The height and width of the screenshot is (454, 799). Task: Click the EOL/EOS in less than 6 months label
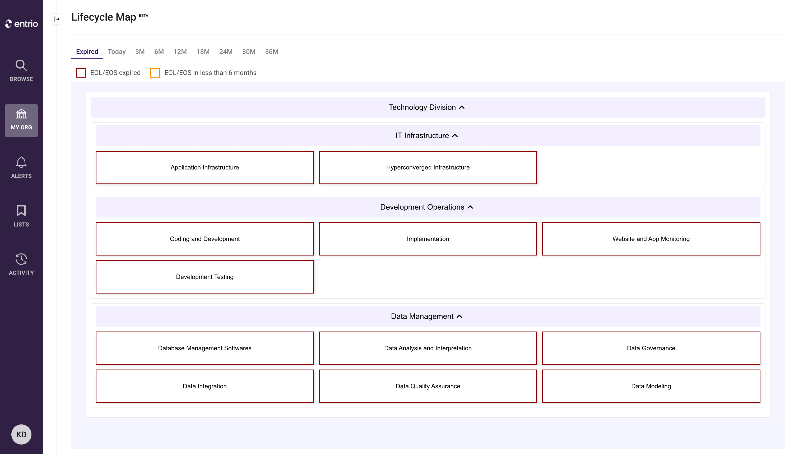(x=210, y=73)
